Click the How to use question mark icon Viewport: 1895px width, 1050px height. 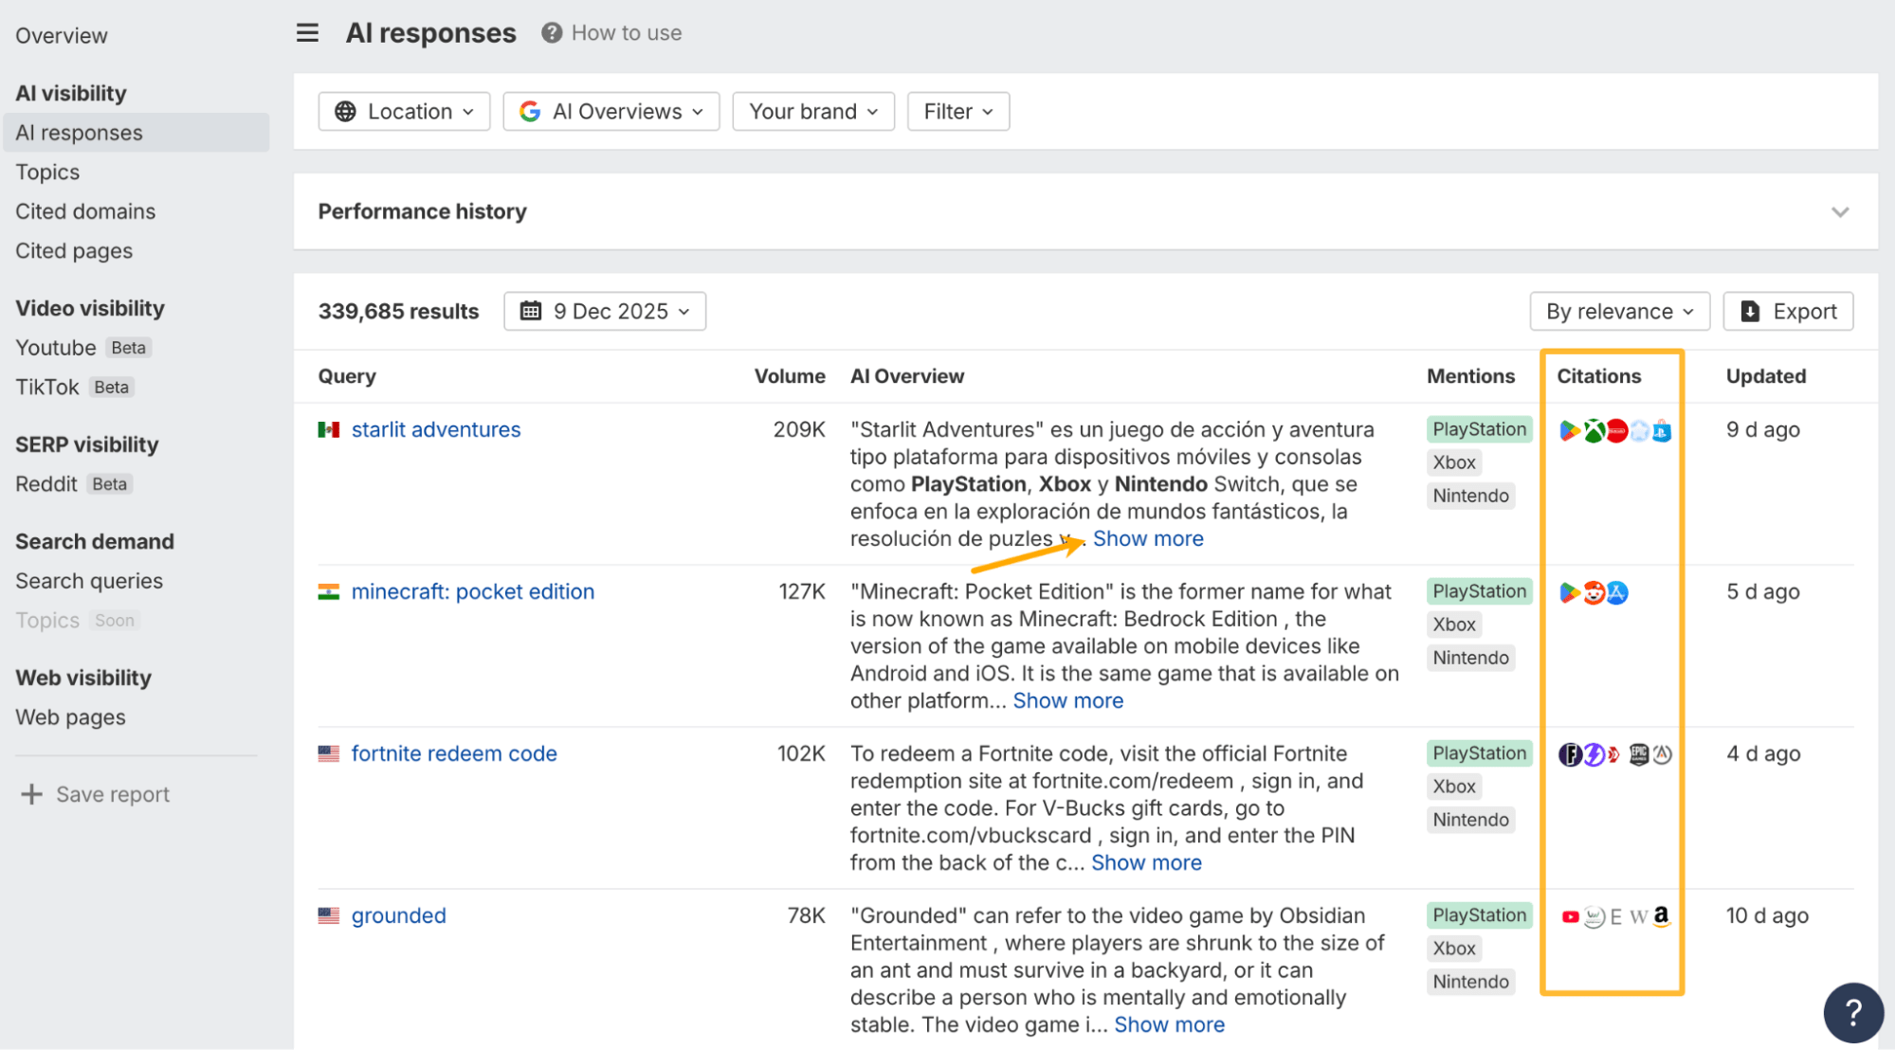(552, 33)
